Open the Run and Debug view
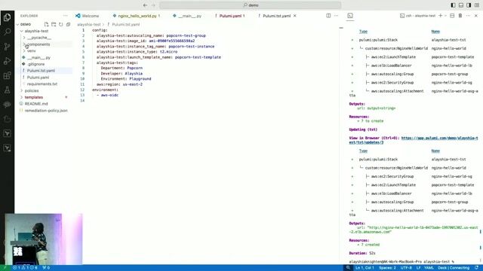483x271 pixels. click(7, 61)
